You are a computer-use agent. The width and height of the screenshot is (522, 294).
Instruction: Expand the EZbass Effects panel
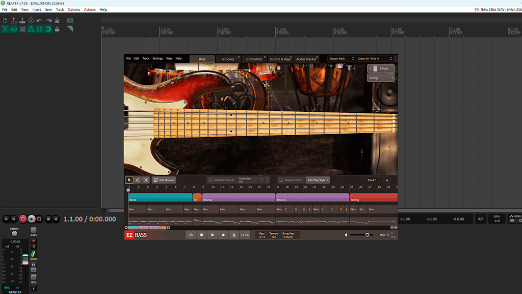(381, 69)
